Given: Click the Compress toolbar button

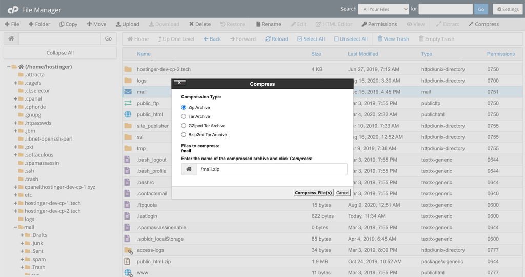Looking at the screenshot, I should click(x=483, y=24).
